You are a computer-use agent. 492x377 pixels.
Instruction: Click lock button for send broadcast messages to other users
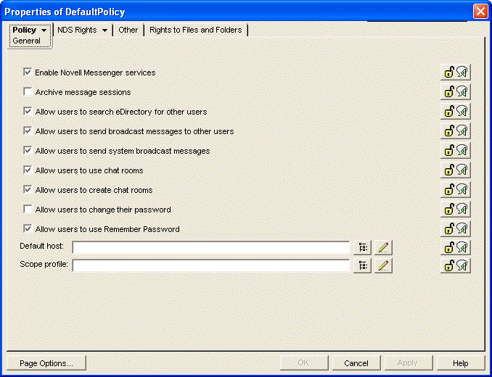click(x=455, y=131)
